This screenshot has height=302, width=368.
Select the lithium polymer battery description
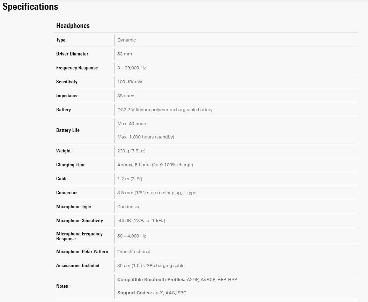[165, 110]
